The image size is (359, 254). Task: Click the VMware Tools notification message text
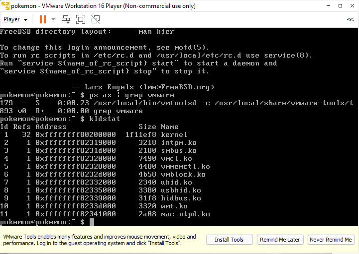tap(100, 240)
